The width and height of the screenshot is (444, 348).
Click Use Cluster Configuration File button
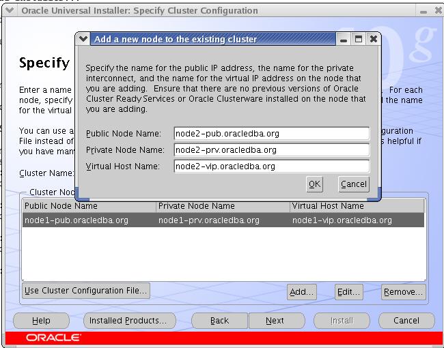(86, 291)
